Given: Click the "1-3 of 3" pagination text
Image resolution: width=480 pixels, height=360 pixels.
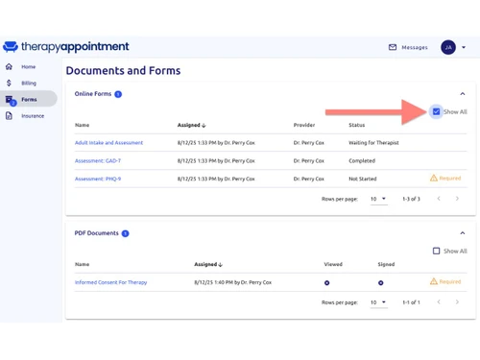Looking at the screenshot, I should (411, 199).
